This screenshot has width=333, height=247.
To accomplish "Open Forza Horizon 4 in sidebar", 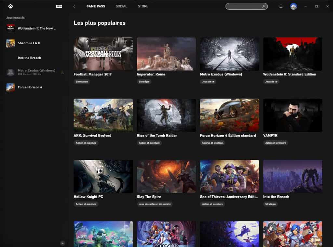I will point(30,87).
